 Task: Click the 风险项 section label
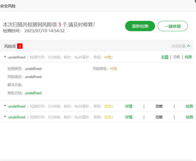[10, 46]
